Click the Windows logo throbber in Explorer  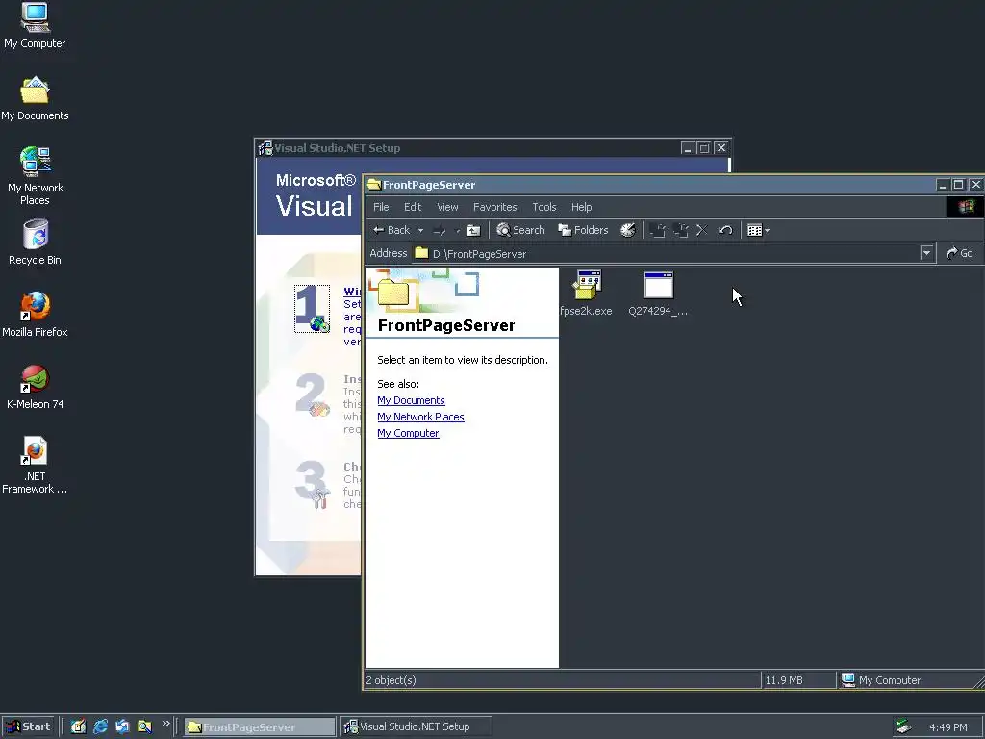[966, 207]
